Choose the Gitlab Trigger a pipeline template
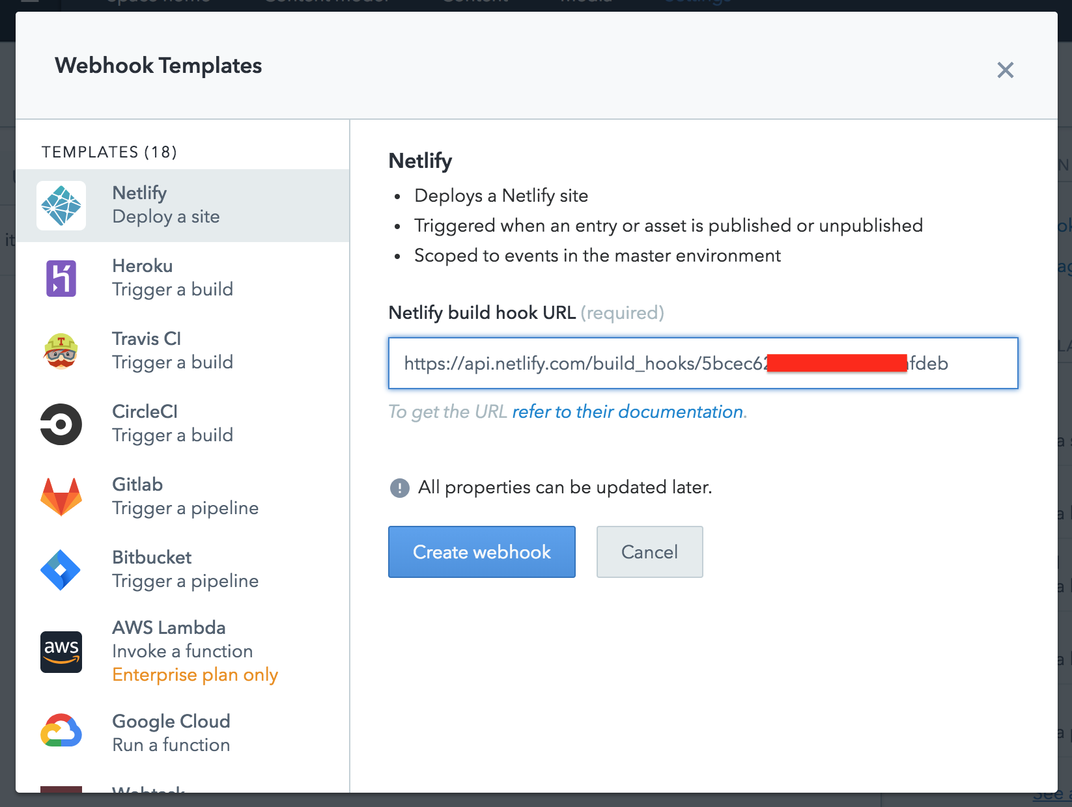Screen dimensions: 1072x807 pos(185,497)
